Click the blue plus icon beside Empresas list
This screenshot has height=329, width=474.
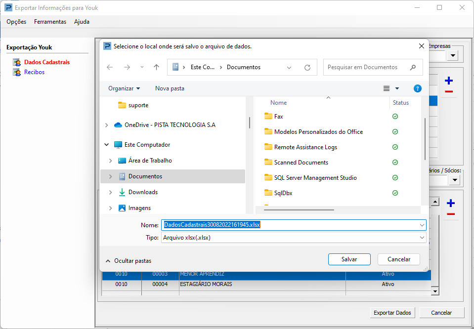click(x=449, y=81)
